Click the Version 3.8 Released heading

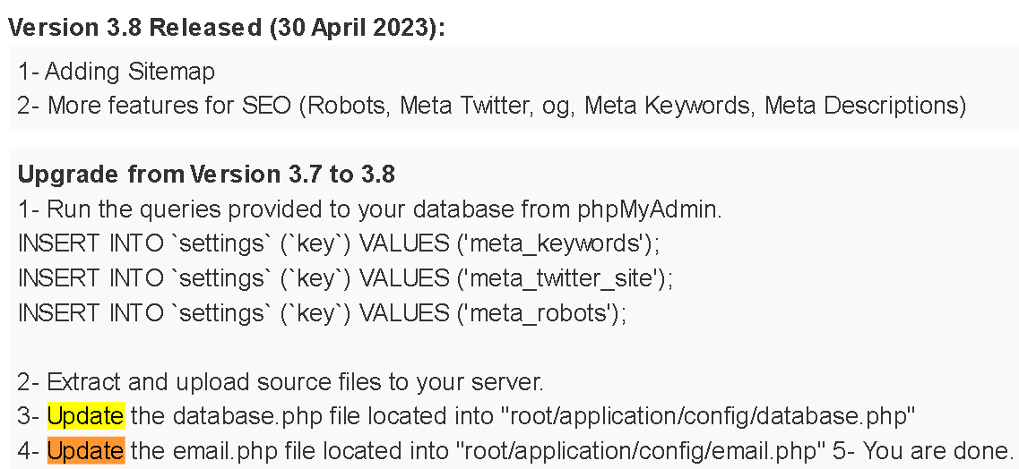[x=227, y=27]
